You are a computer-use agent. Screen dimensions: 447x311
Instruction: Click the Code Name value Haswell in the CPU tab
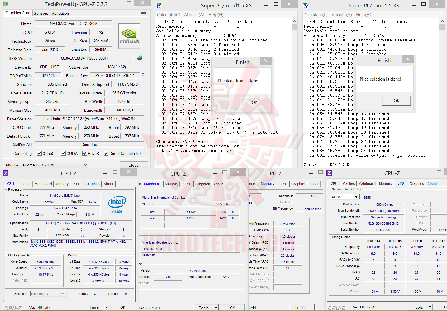pyautogui.click(x=48, y=202)
